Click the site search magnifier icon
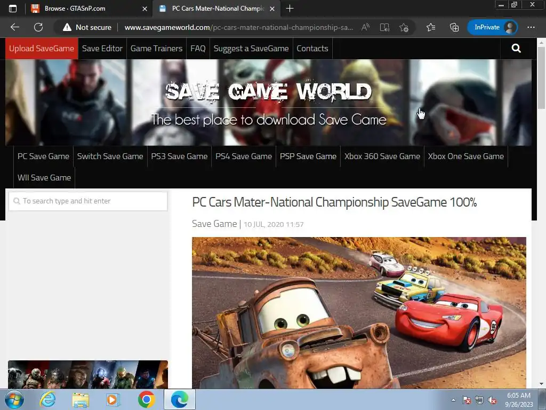Viewport: 546px width, 410px height. point(516,49)
